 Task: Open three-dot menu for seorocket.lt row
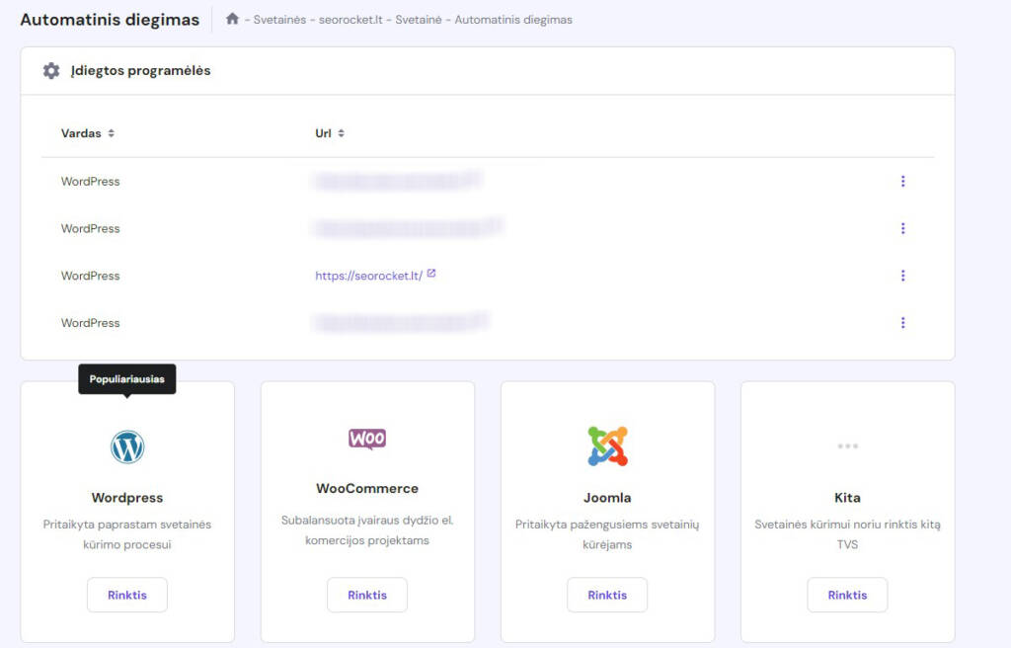pyautogui.click(x=902, y=276)
